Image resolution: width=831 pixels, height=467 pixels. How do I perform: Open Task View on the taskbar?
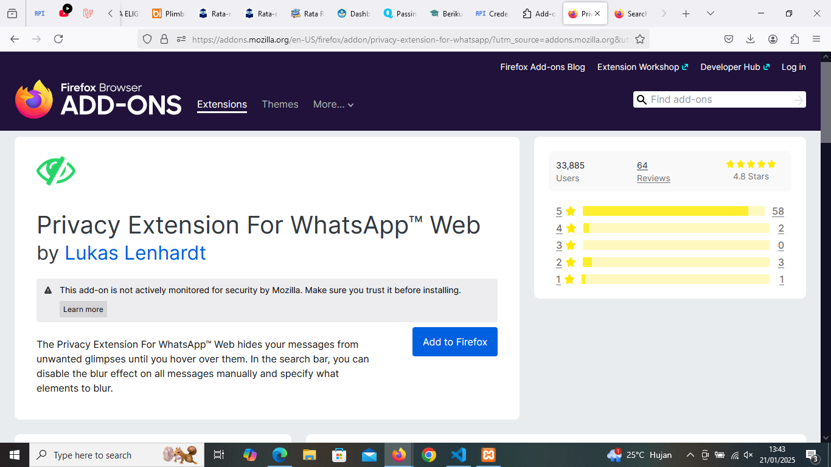coord(219,455)
